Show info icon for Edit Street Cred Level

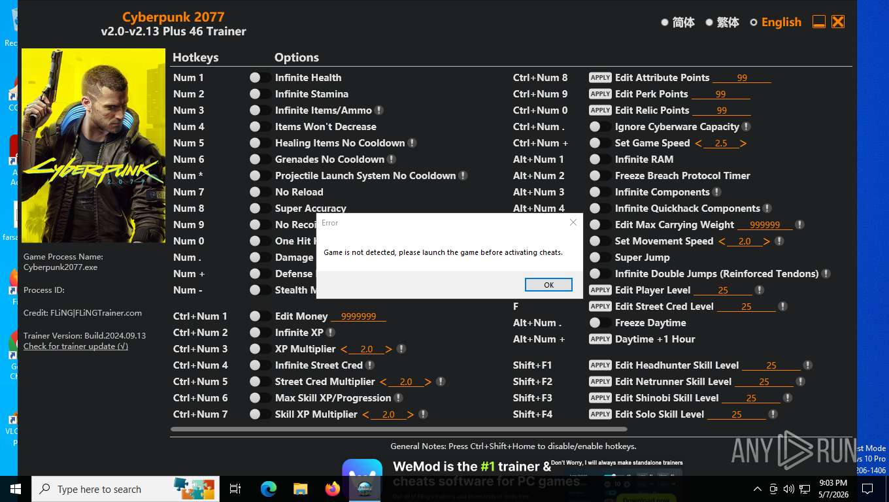(x=782, y=306)
